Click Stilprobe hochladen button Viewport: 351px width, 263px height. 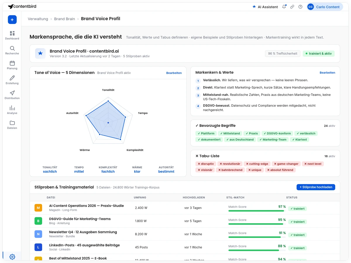(x=316, y=187)
